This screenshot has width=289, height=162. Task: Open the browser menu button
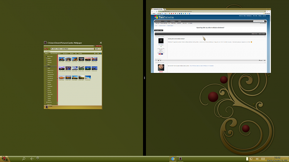point(269,12)
